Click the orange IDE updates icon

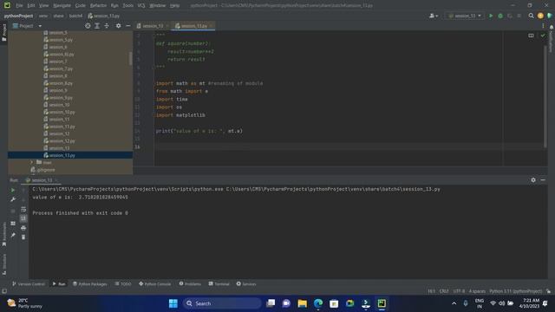coord(540,16)
